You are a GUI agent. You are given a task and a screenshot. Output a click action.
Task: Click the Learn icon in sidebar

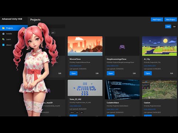coord(3,39)
